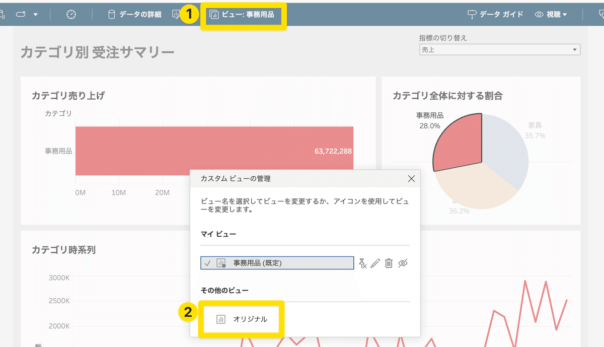Viewport: 604px width, 347px height.
Task: Select the checkmarked 事務用品 (既定) view entry
Action: (277, 262)
